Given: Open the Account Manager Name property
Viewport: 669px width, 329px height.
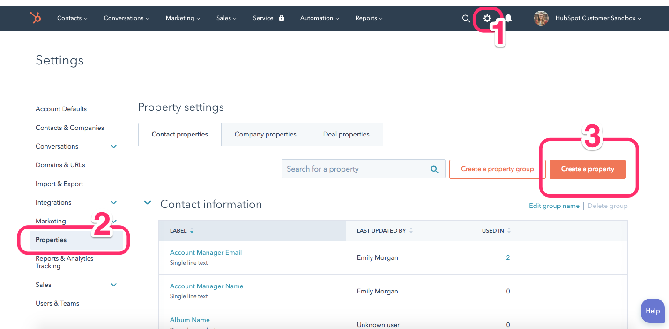Looking at the screenshot, I should coord(207,286).
